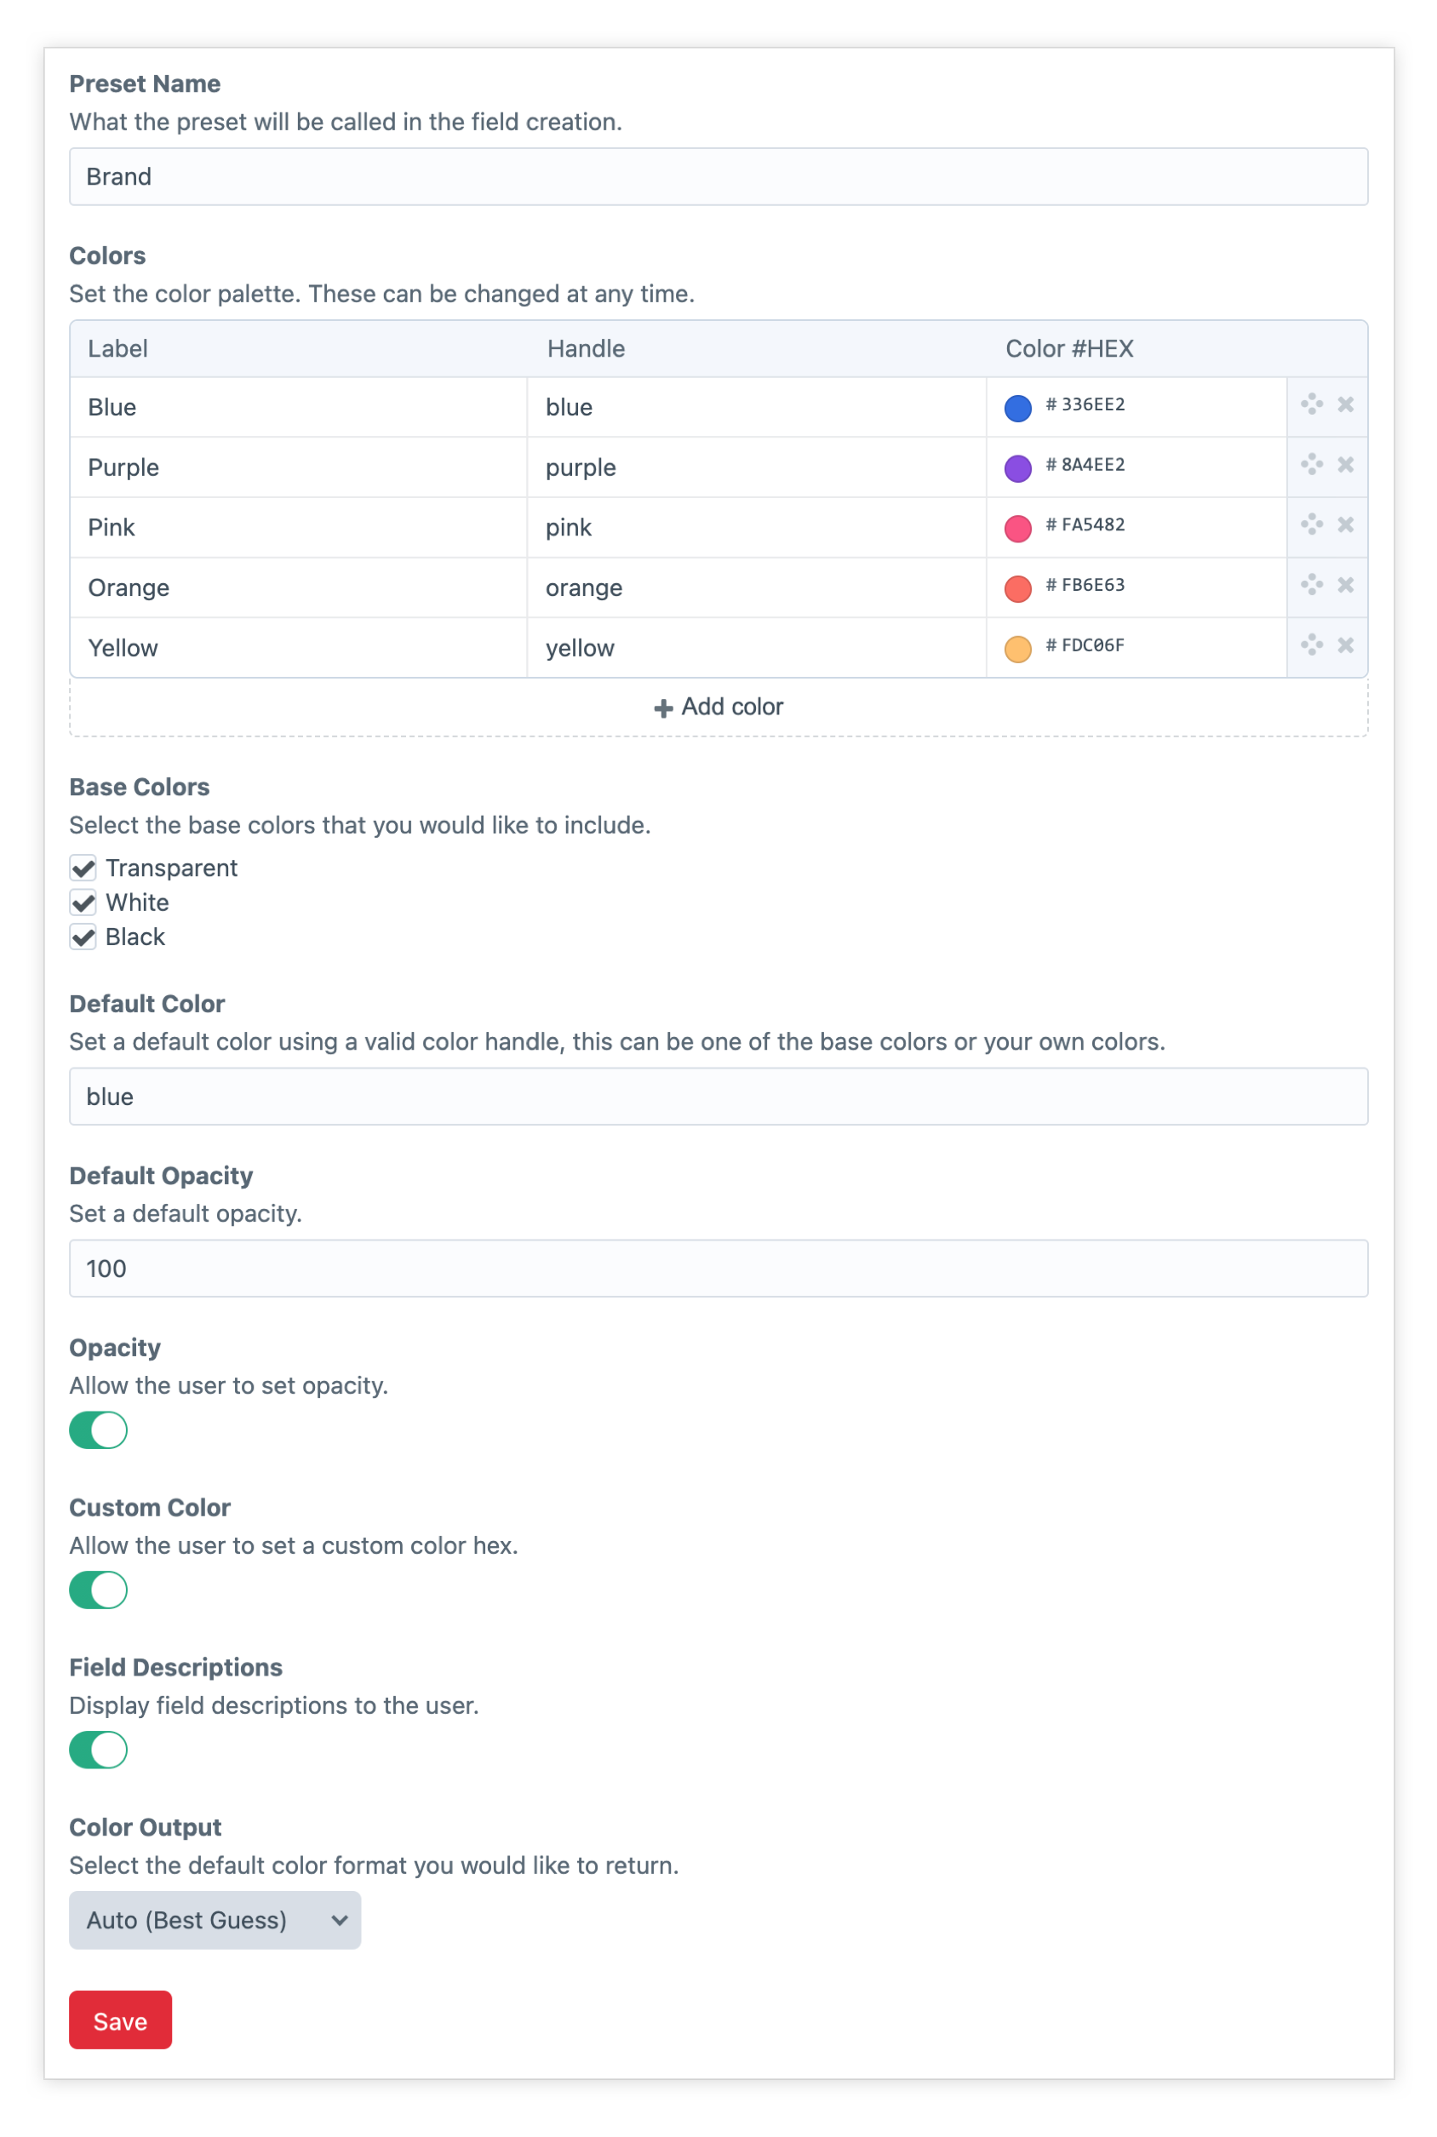Open the orange FB6E63 color swatch
The image size is (1437, 2137).
point(1018,588)
